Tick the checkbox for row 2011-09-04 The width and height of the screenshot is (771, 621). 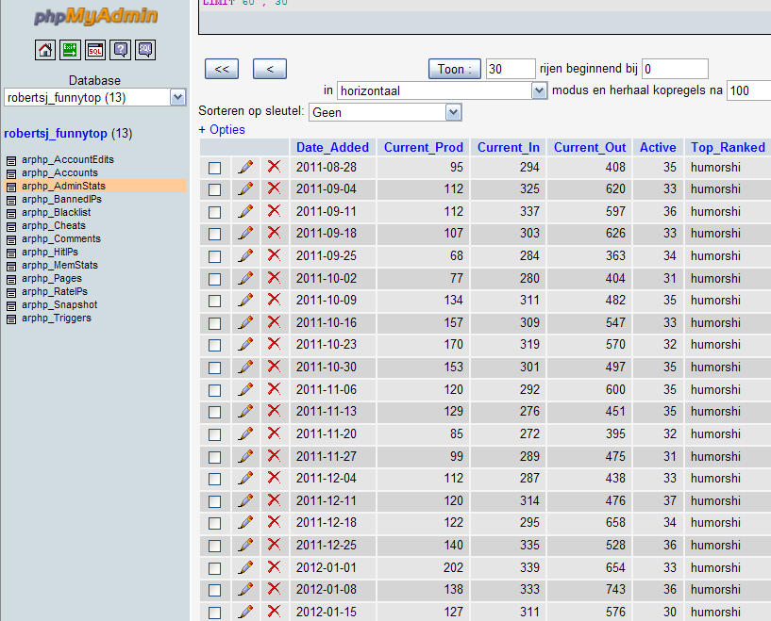click(x=214, y=190)
